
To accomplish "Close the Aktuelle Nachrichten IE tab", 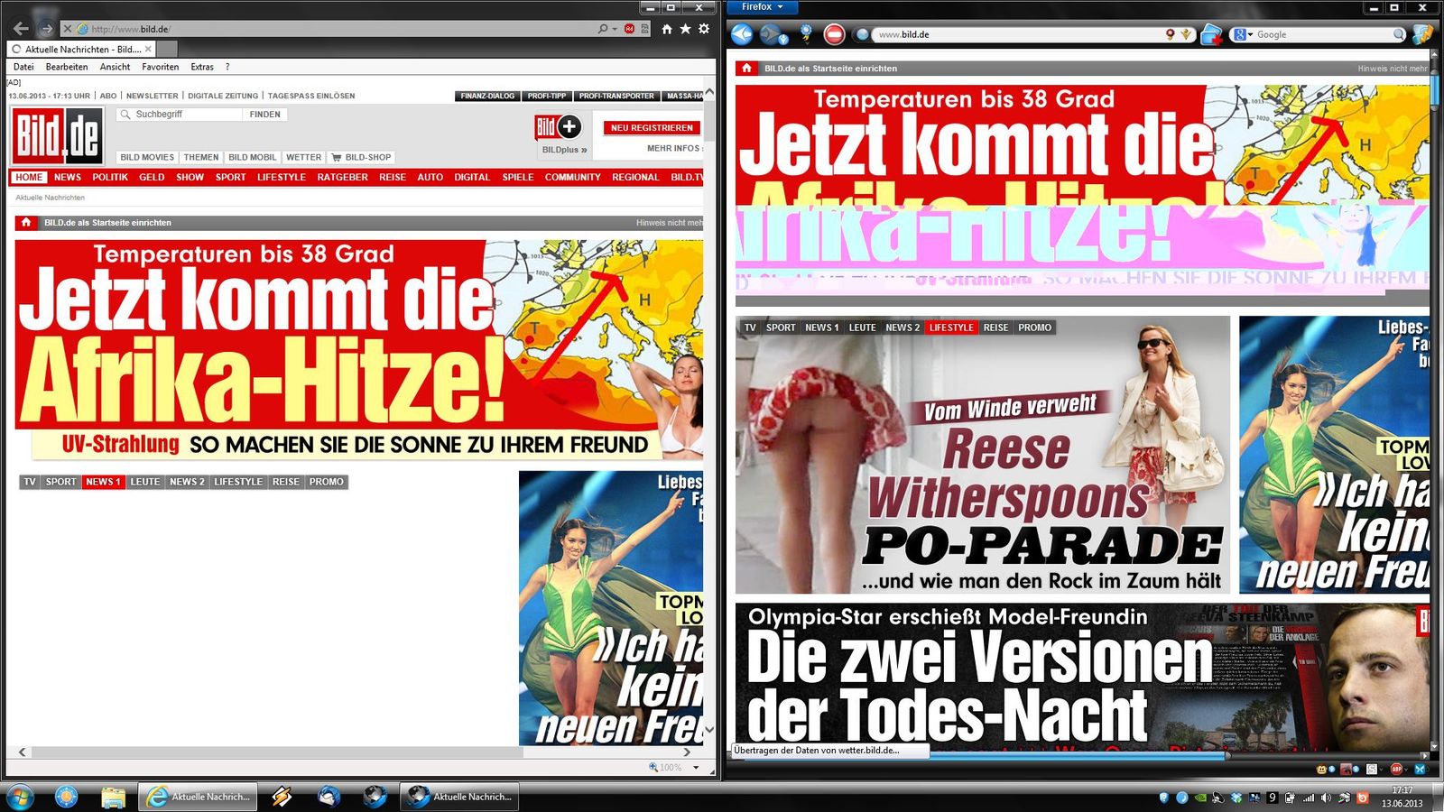I will pos(148,49).
